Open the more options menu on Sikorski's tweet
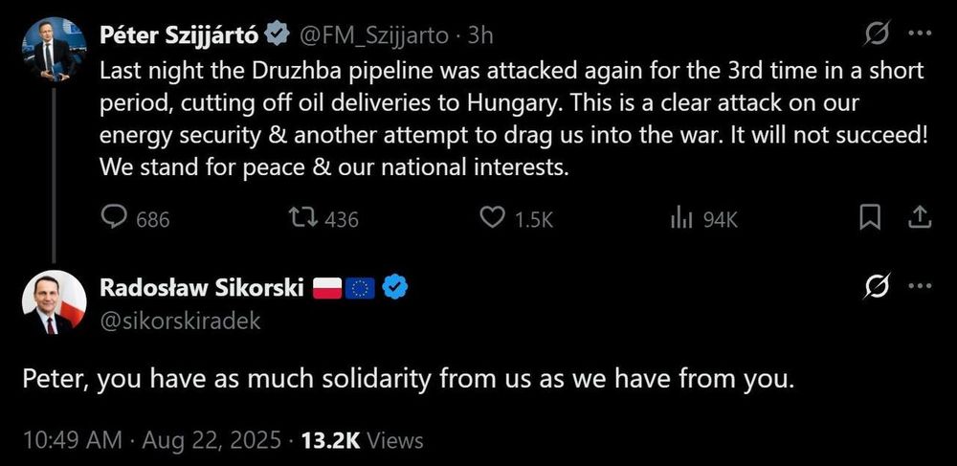This screenshot has width=957, height=466. [920, 286]
